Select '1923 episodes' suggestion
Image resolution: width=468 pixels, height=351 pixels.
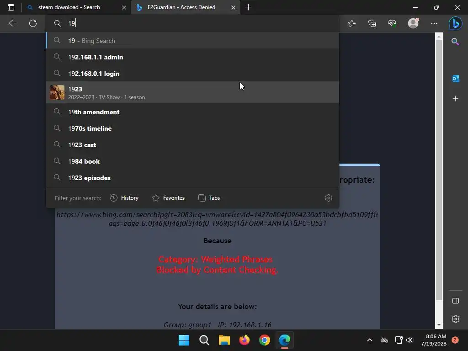pyautogui.click(x=192, y=178)
